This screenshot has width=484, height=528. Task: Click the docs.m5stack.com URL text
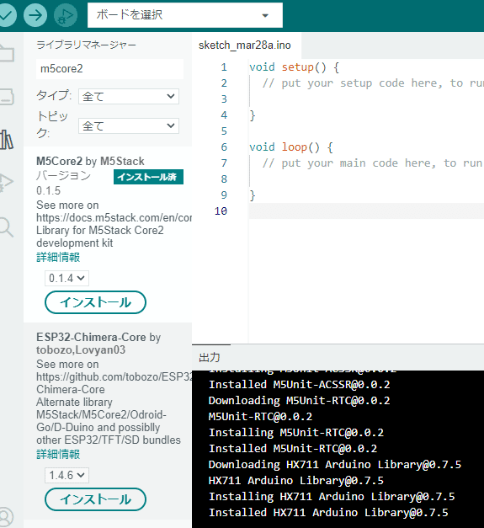pyautogui.click(x=114, y=218)
